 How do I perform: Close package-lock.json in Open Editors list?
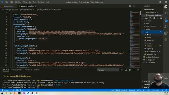[x=144, y=15]
